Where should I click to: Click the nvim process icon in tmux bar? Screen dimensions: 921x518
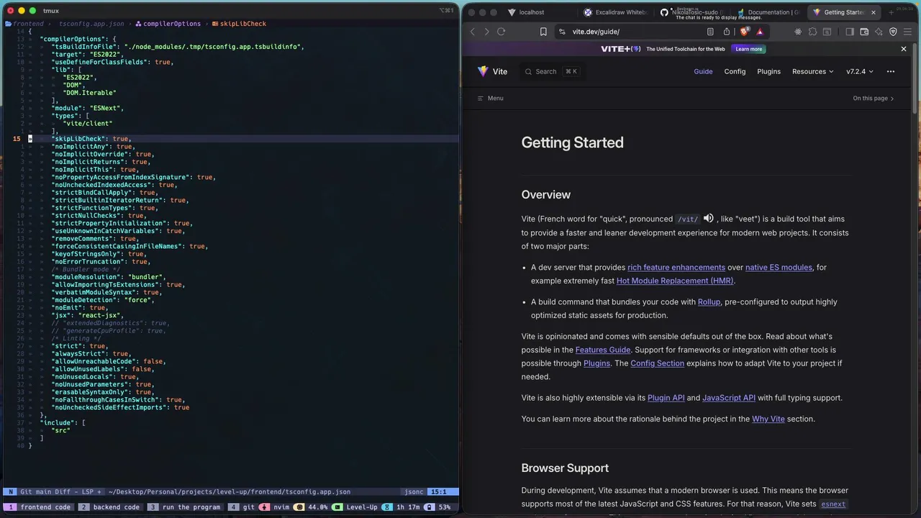[x=266, y=507]
